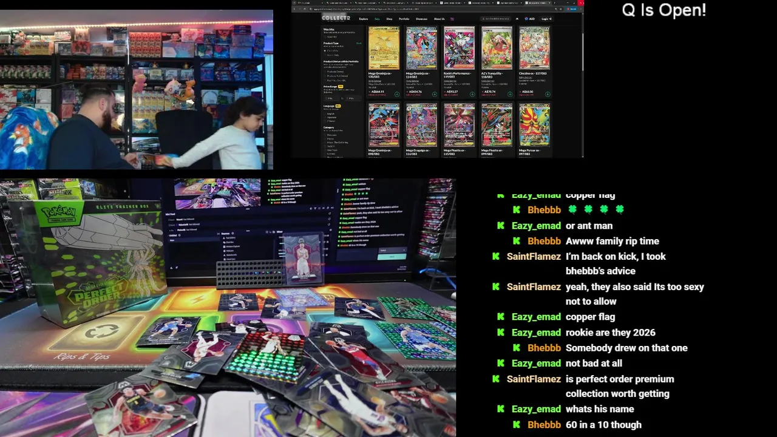Click the 'Q Is Open!' overlay text

664,10
